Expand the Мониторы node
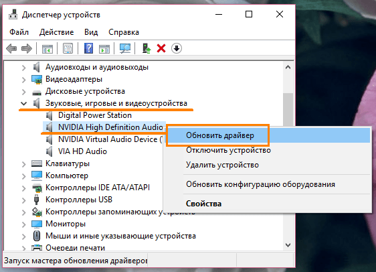 tap(23, 224)
